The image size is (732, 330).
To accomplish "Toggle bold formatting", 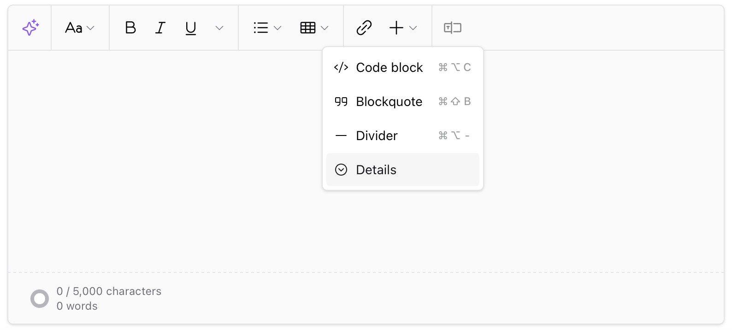I will point(130,28).
